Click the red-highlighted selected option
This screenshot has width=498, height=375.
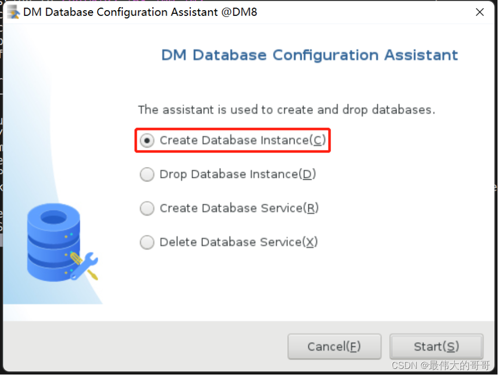[232, 140]
